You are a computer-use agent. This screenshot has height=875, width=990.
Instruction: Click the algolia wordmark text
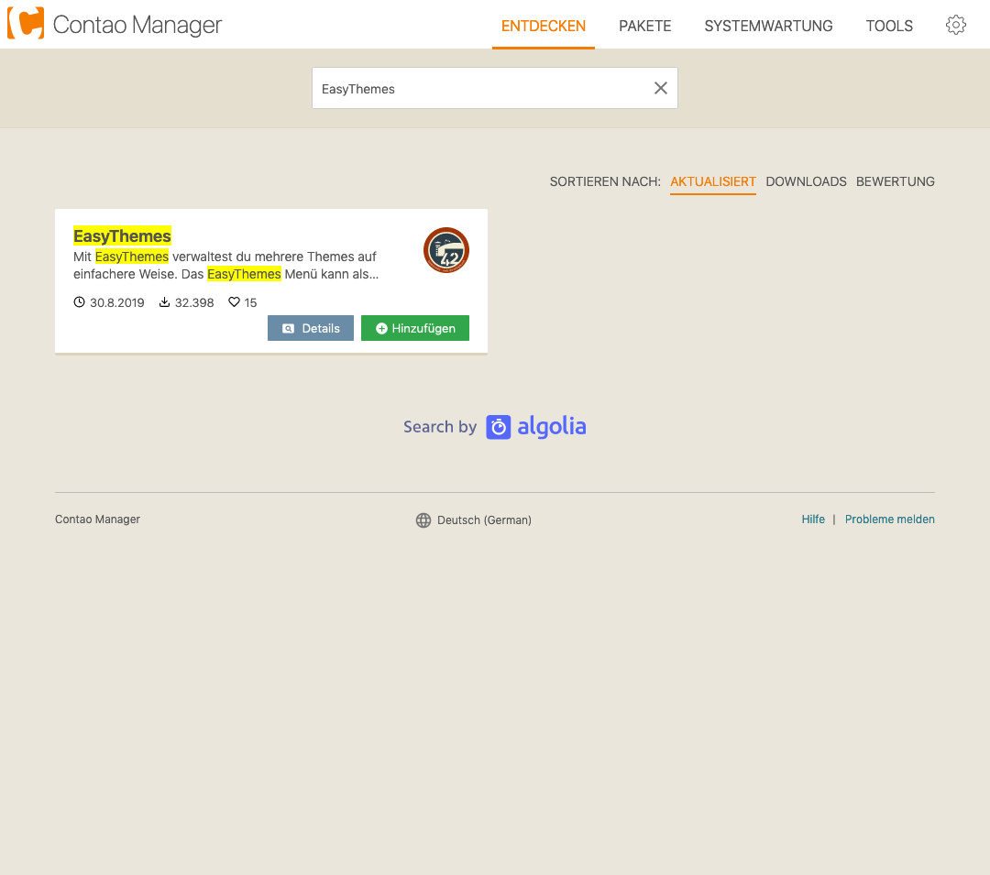coord(552,427)
